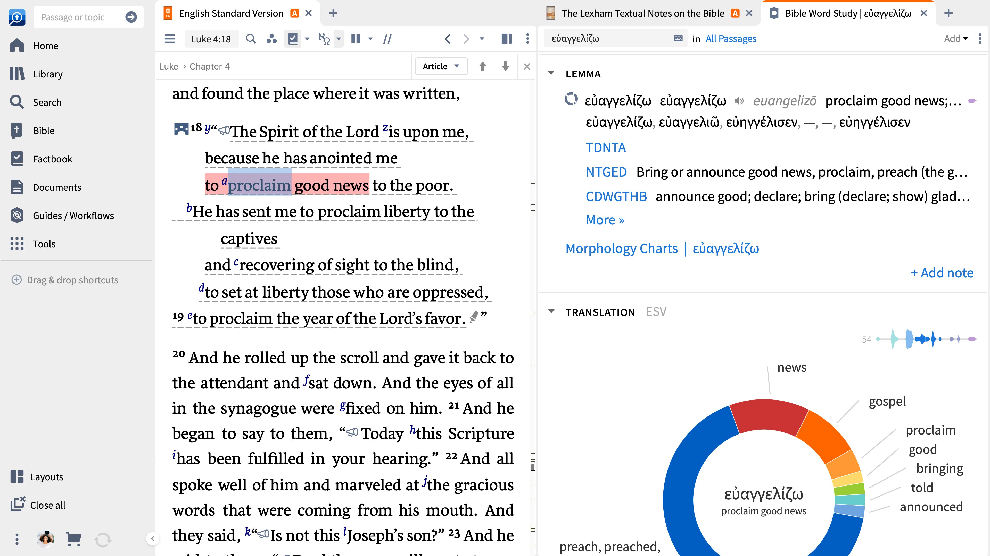Collapse the TRANSLATION section
Screen dimensions: 990x556
(x=551, y=311)
